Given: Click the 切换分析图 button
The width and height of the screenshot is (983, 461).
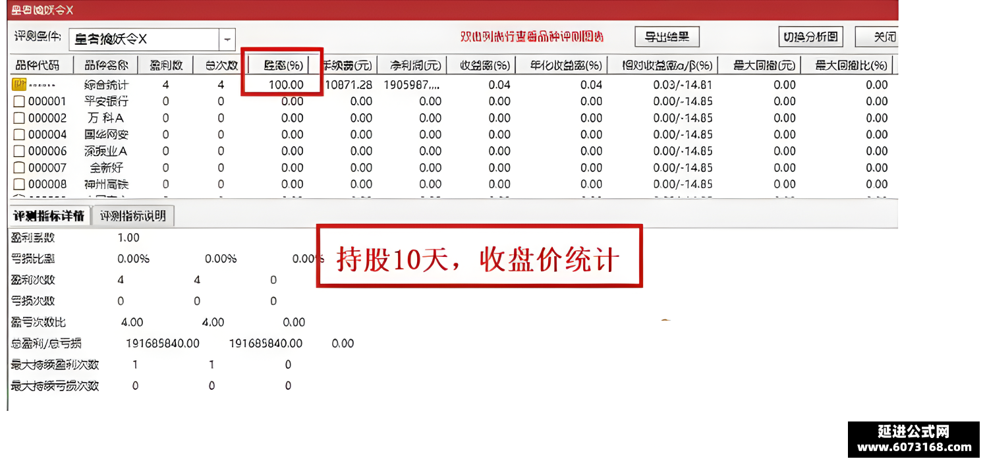Looking at the screenshot, I should point(811,37).
